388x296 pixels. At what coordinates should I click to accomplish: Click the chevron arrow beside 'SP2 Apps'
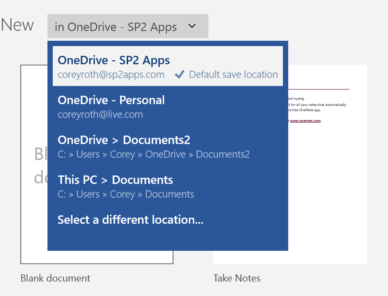pos(192,26)
